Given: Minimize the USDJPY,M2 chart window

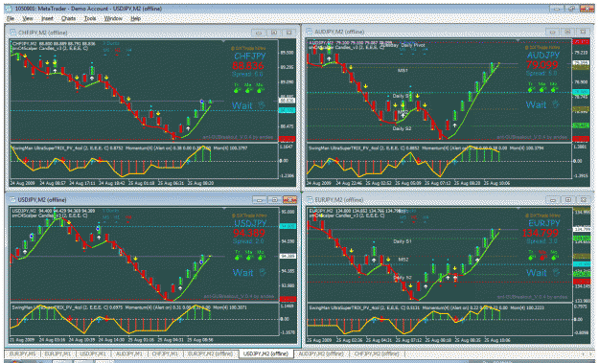Looking at the screenshot, I should pyautogui.click(x=260, y=200).
